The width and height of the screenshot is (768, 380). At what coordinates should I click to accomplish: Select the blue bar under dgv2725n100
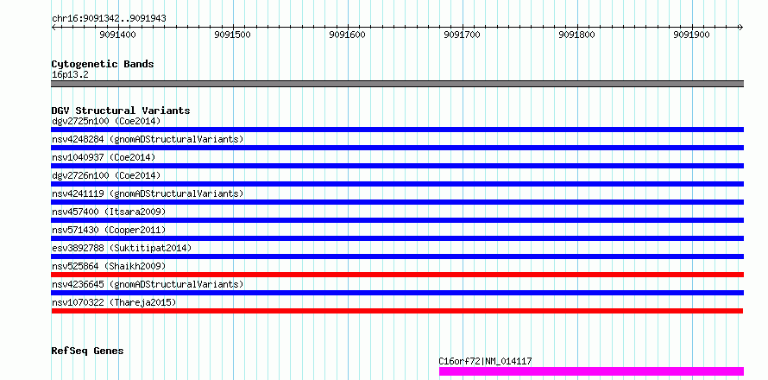click(397, 130)
